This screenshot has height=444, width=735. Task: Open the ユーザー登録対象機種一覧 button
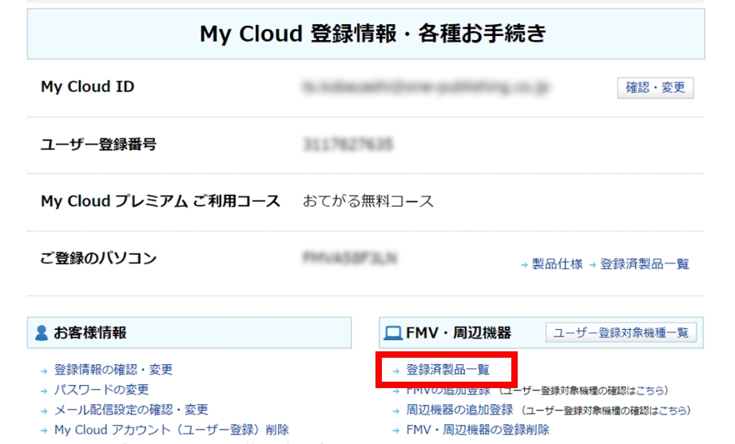[621, 333]
